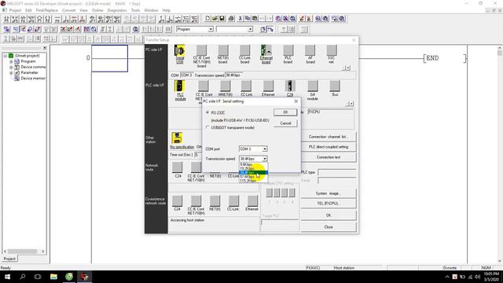Click the Connection channel list button

[329, 137]
